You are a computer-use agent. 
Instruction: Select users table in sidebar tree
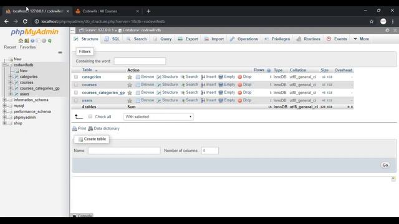click(24, 94)
